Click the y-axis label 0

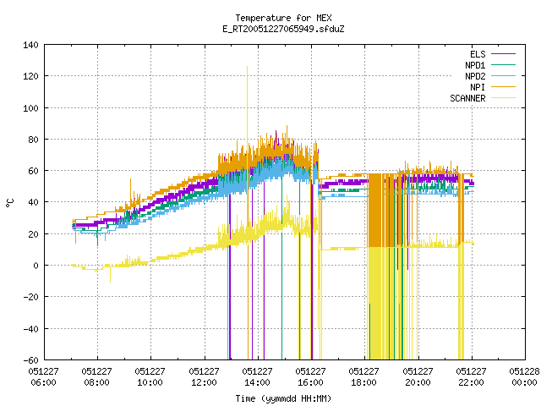click(x=36, y=266)
